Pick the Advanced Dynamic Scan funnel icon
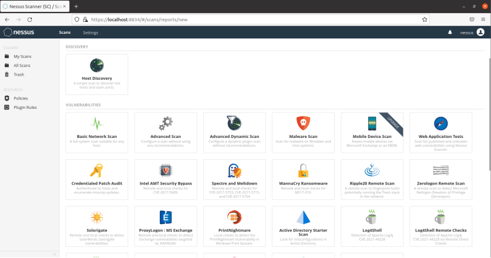Viewport: 491px width, 258px height. point(234,123)
